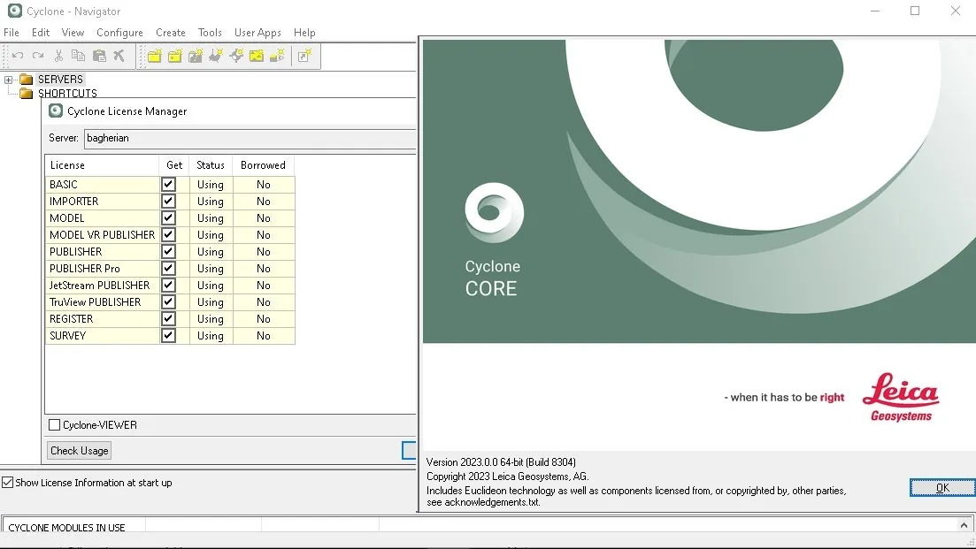Click the first yellow new folder icon
The image size is (976, 549).
tap(154, 56)
